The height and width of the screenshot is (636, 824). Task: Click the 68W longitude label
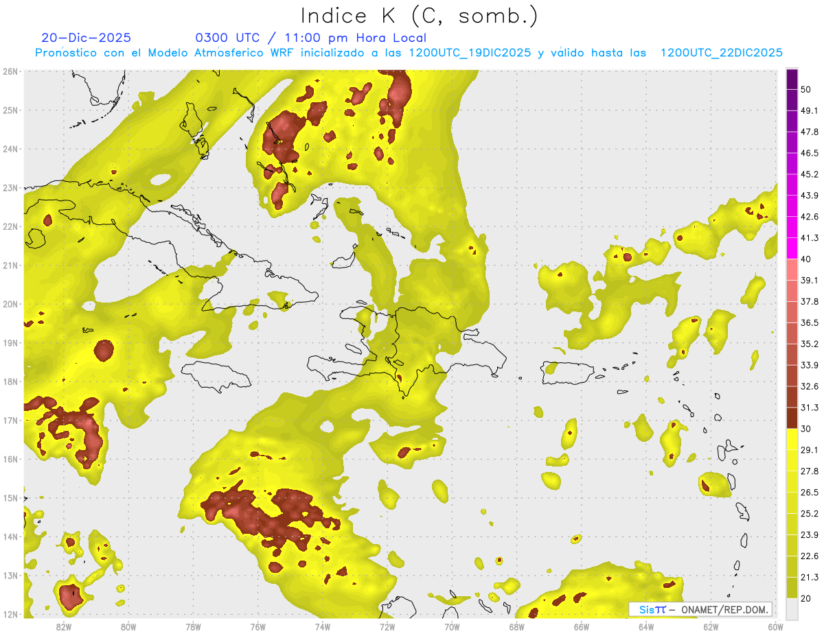(x=516, y=626)
